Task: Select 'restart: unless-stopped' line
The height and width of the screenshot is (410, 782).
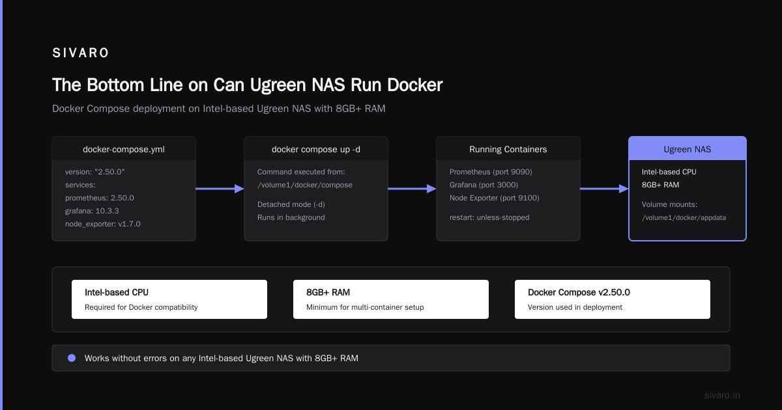Action: coord(489,217)
